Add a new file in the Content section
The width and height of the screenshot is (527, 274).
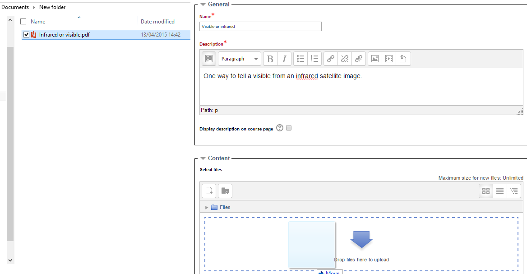pos(208,190)
